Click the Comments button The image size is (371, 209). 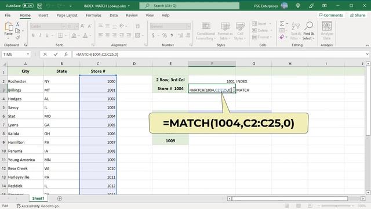click(331, 15)
